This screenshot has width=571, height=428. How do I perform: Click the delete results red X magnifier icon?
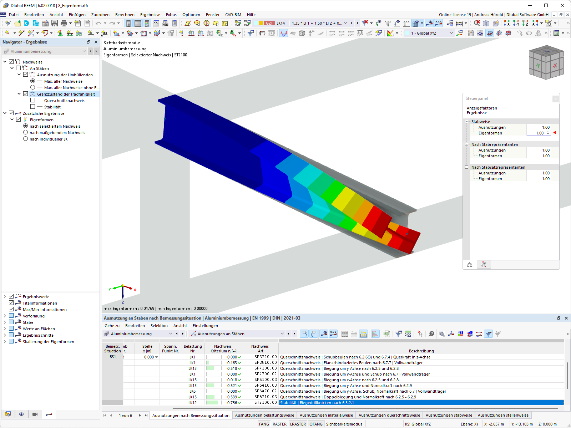(x=477, y=23)
